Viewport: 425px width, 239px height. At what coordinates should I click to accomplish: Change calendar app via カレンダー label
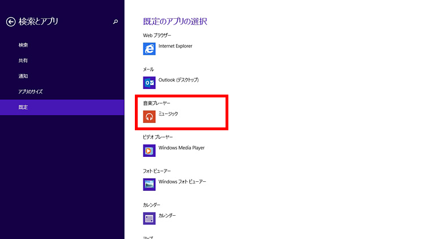click(x=167, y=216)
